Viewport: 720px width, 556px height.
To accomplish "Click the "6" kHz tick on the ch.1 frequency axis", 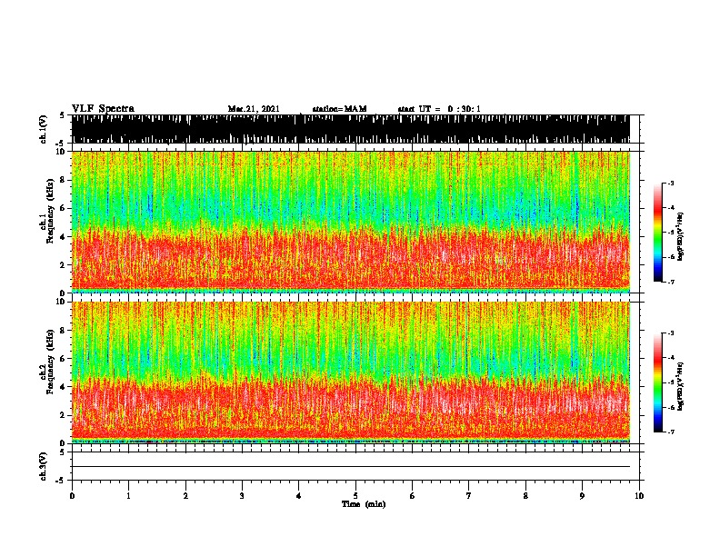I will tap(64, 208).
